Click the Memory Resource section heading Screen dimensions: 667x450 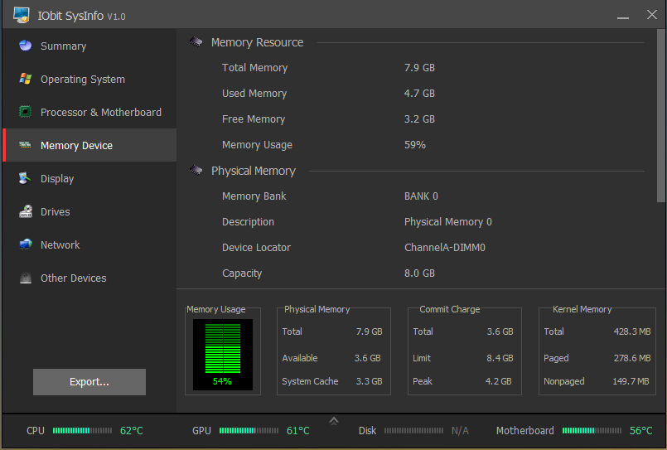tap(258, 42)
